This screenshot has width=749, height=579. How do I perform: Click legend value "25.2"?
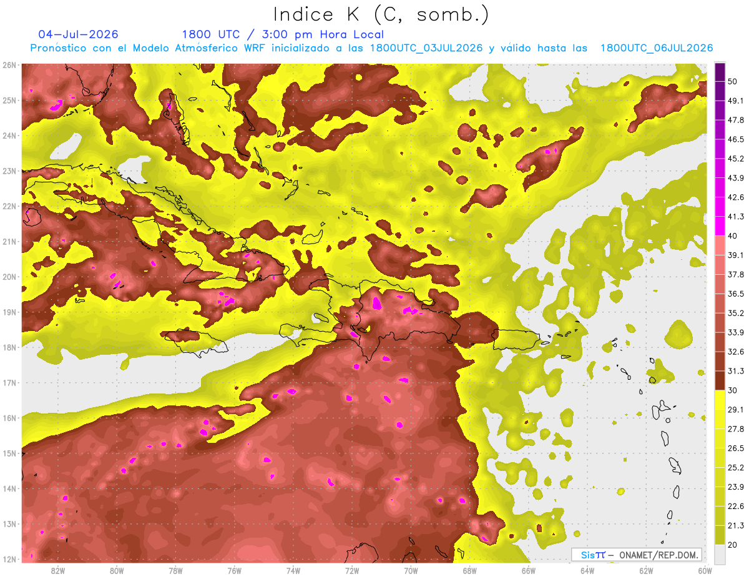point(736,468)
